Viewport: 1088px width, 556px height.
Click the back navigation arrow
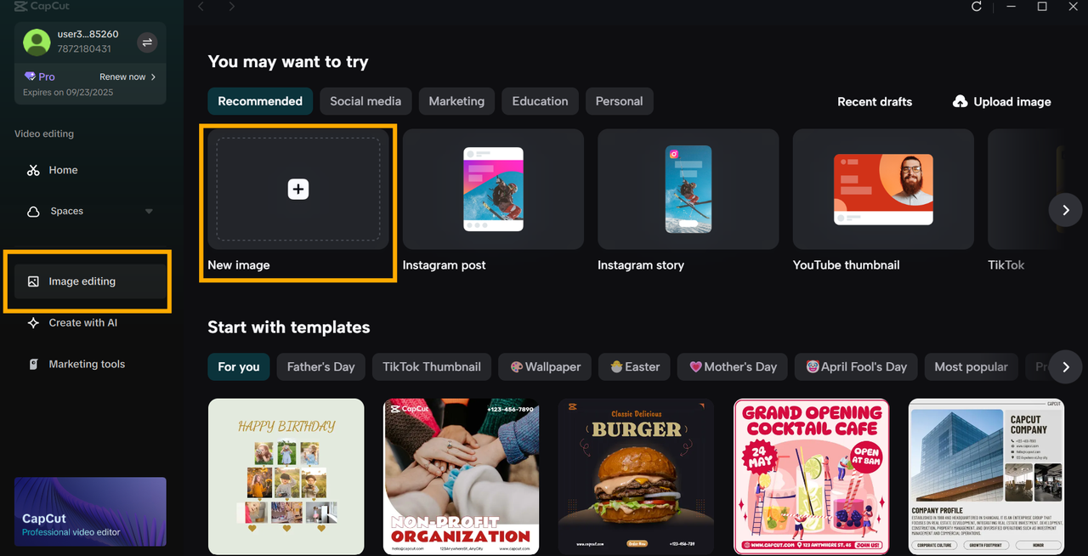click(201, 7)
